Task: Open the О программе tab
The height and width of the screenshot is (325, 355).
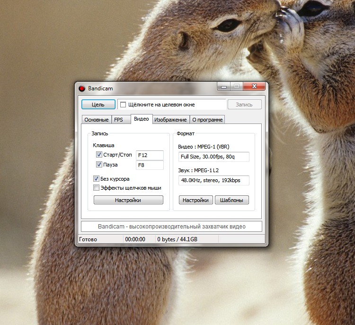Action: 207,120
